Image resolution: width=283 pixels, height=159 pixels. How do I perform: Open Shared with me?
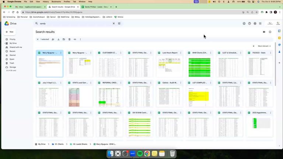[x=16, y=47]
